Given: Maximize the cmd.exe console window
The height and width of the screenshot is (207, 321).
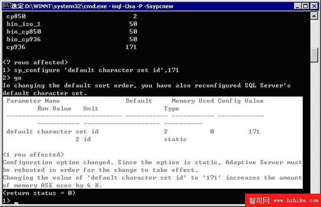Looking at the screenshot, I should click(305, 6).
